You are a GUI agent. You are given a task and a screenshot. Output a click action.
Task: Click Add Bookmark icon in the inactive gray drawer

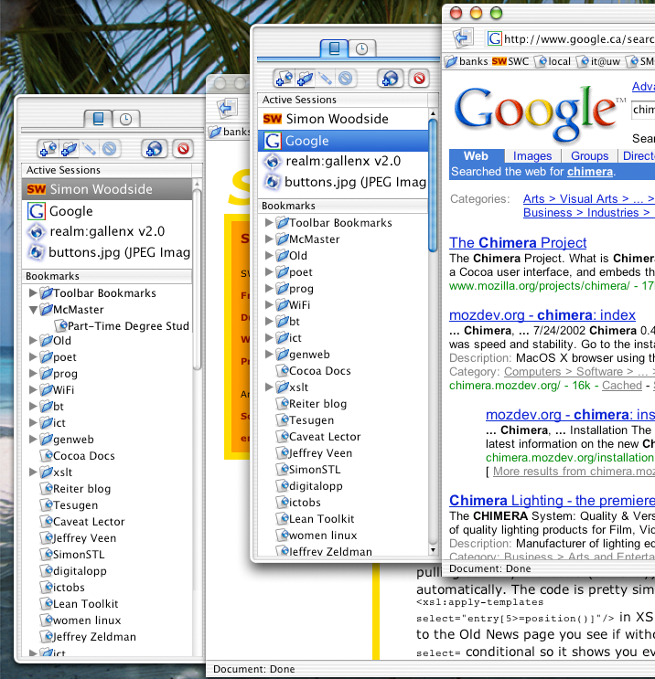click(48, 149)
